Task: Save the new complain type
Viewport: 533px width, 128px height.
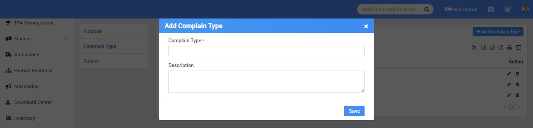Action: (354, 111)
